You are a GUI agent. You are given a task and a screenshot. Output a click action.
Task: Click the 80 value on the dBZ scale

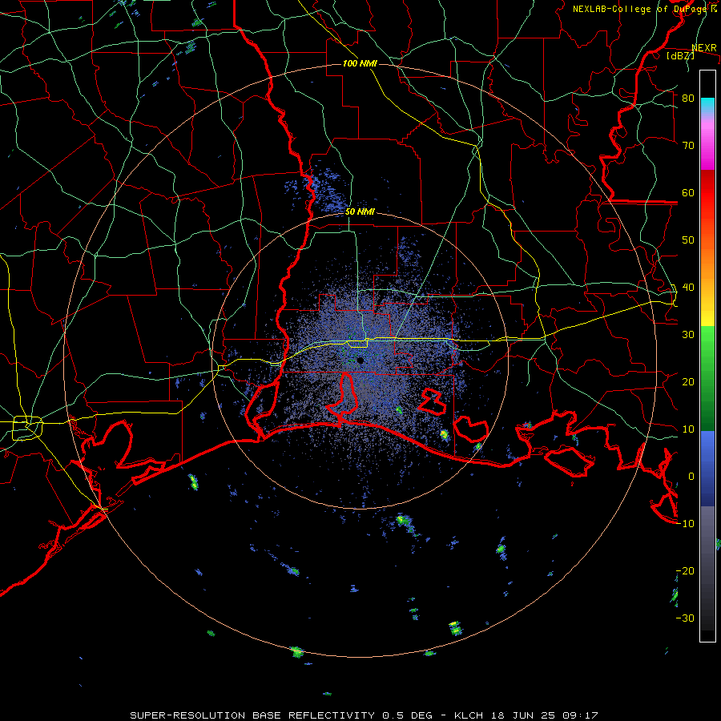(688, 98)
